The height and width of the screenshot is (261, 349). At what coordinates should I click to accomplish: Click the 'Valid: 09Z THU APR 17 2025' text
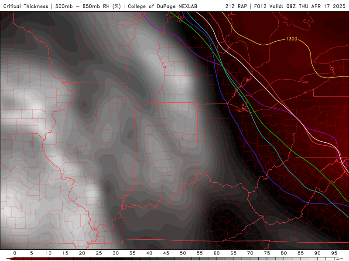point(308,6)
